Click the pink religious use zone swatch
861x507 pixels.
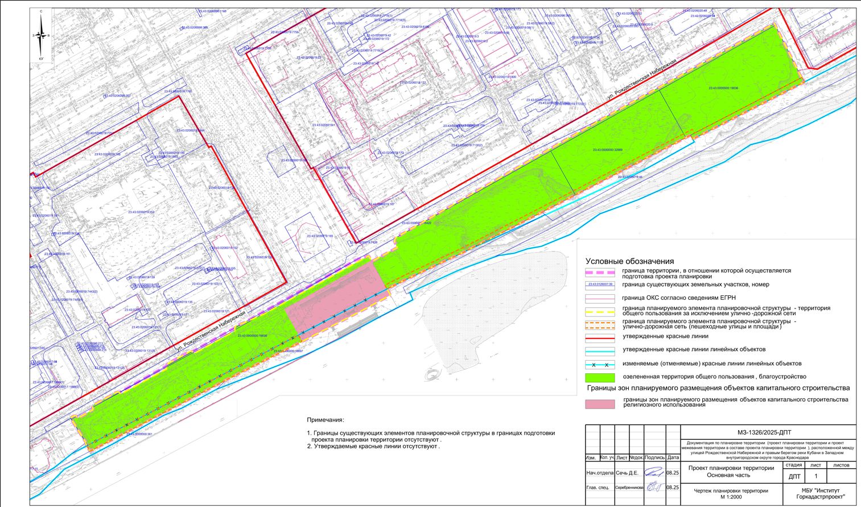pyautogui.click(x=600, y=404)
